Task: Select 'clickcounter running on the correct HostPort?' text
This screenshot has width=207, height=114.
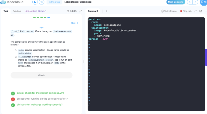Action: pos(42,99)
